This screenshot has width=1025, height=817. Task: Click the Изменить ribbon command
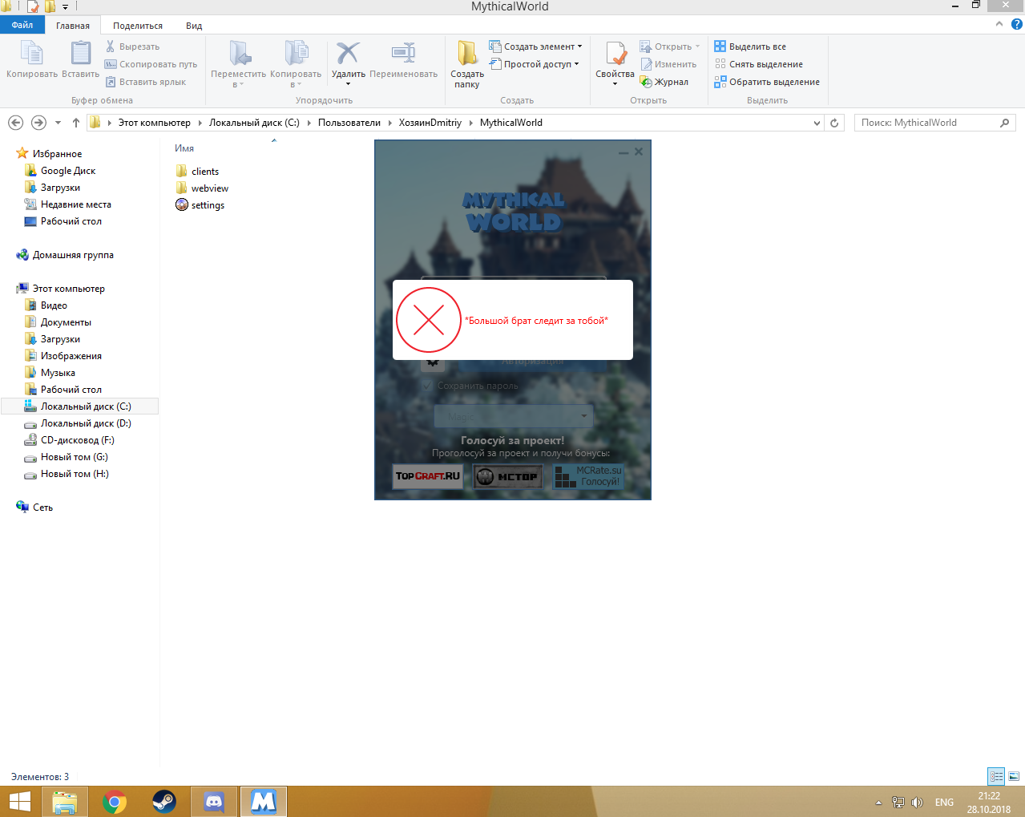coord(668,64)
